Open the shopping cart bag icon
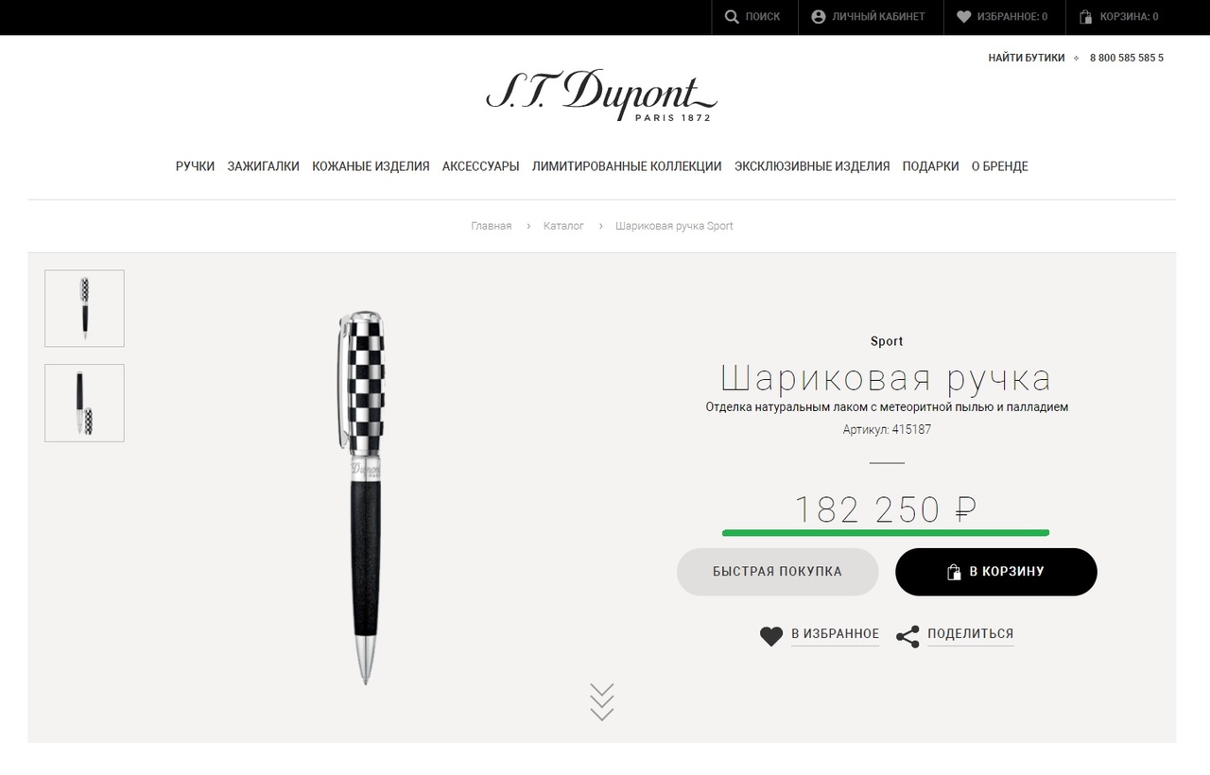 pyautogui.click(x=1086, y=17)
